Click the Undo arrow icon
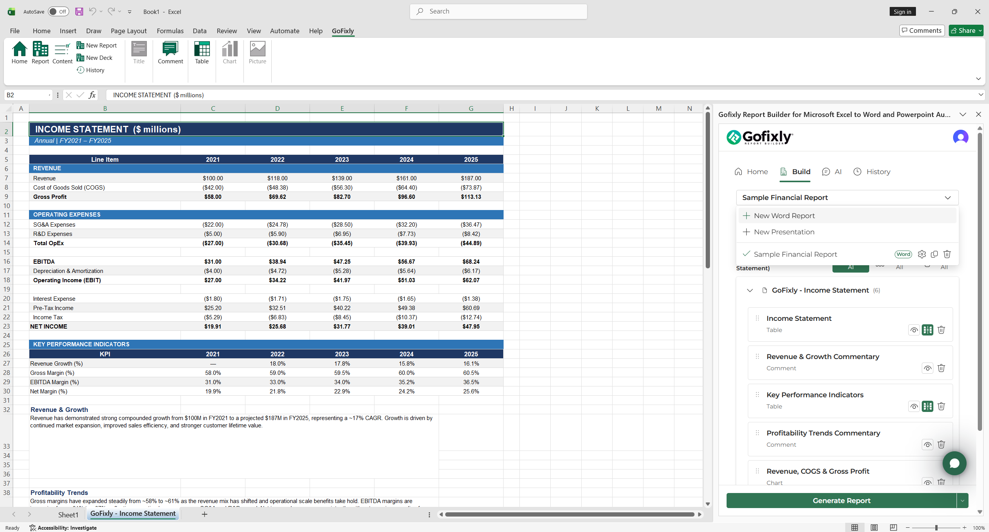Viewport: 989px width, 532px height. tap(92, 12)
